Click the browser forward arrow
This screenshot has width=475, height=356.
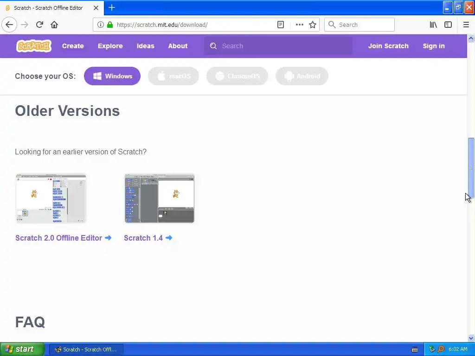coord(25,25)
